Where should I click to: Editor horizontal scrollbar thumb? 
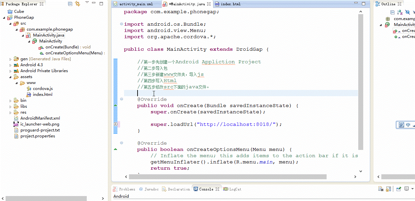[x=228, y=177]
